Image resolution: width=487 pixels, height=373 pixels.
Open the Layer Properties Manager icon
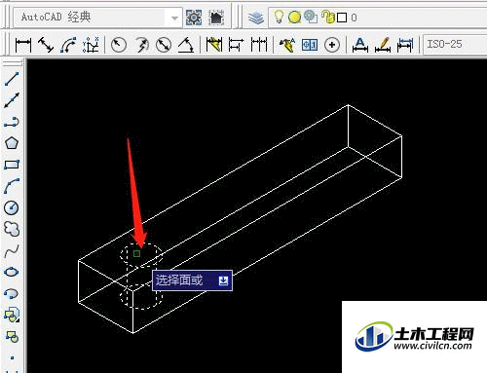click(x=256, y=18)
